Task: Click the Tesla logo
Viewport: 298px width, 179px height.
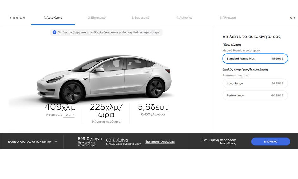Action: tap(17, 18)
